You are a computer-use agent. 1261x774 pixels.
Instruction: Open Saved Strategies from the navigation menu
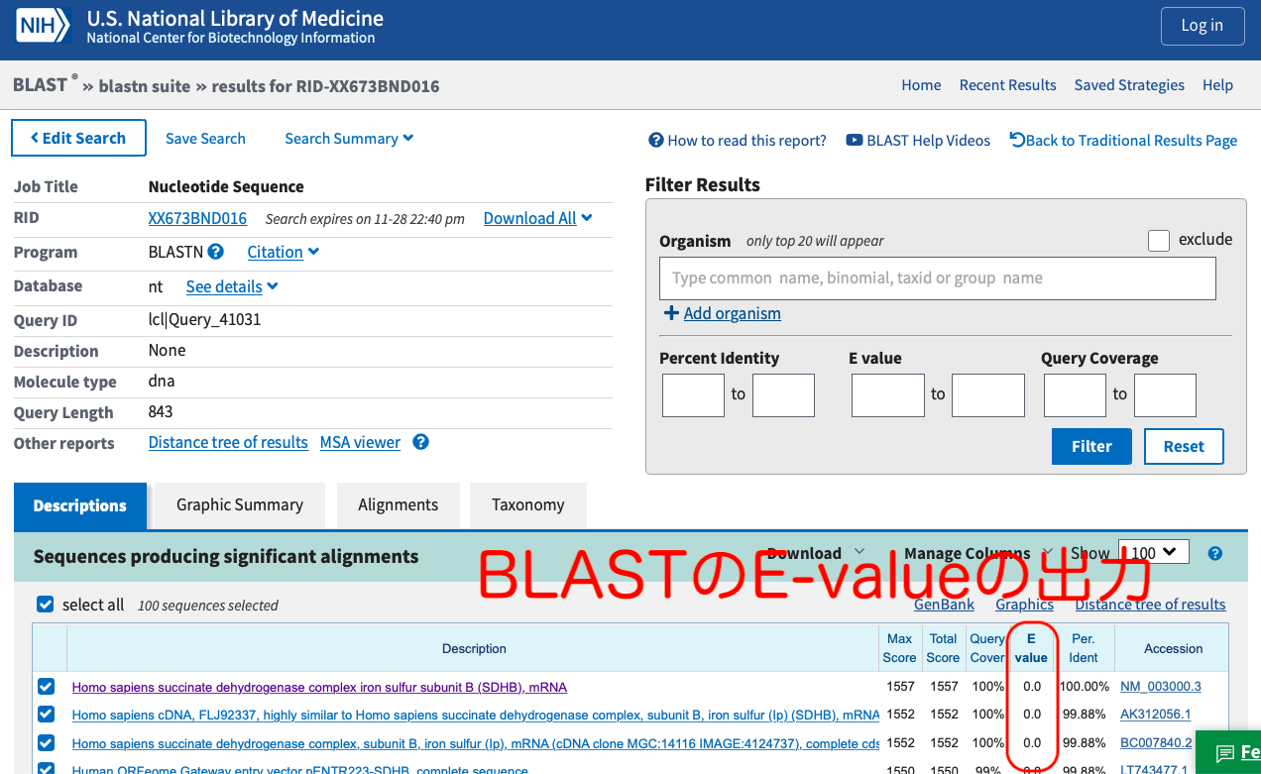click(1129, 85)
